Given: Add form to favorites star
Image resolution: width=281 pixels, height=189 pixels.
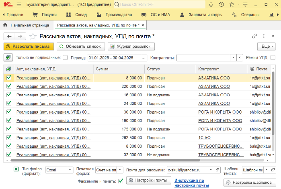Looking at the screenshot, I should coord(33,36).
